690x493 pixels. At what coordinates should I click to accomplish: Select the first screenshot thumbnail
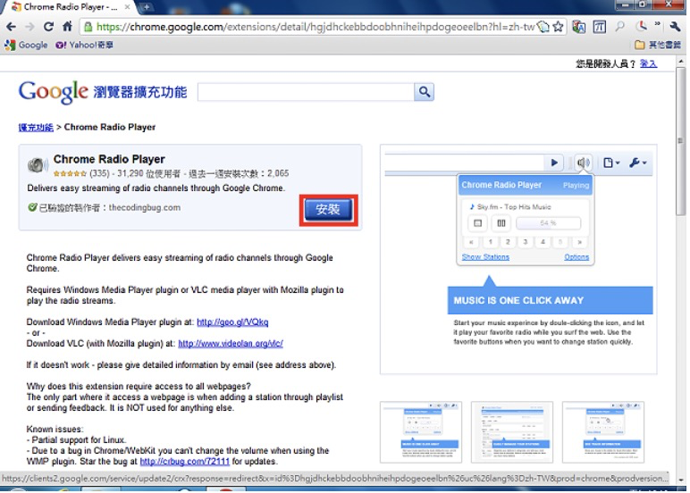pos(421,432)
